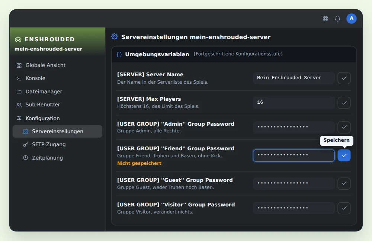Click the Servereinstellungen gear icon in sidebar

point(26,131)
